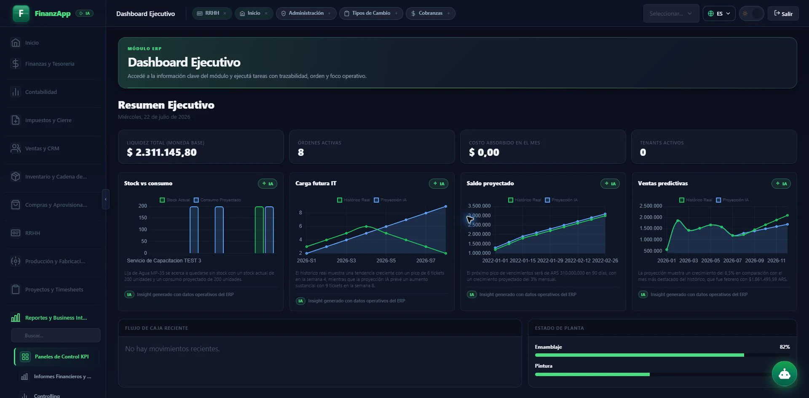This screenshot has height=398, width=809.
Task: Open the chatbot assistant robot button
Action: tap(784, 374)
